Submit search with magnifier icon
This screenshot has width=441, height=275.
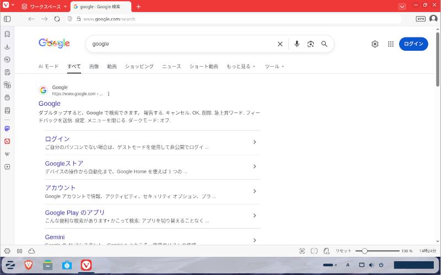(x=324, y=44)
